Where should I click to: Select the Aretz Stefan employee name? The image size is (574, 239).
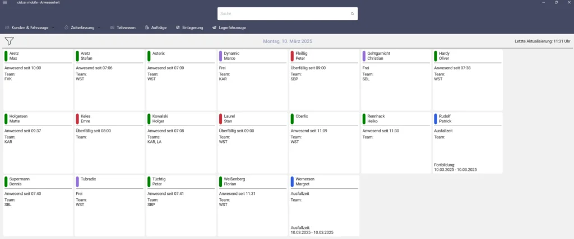[86, 56]
